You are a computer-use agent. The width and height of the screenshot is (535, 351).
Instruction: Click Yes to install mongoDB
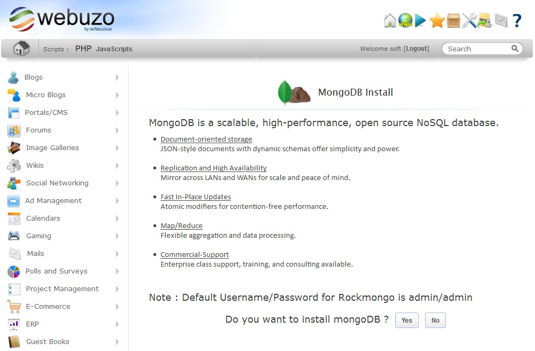pos(406,320)
